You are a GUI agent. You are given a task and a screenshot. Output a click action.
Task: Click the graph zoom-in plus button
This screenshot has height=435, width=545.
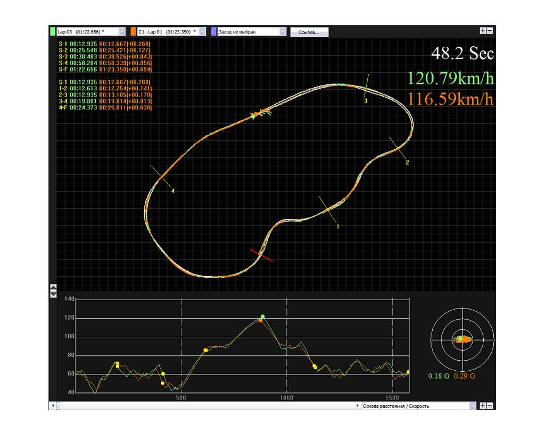[482, 406]
